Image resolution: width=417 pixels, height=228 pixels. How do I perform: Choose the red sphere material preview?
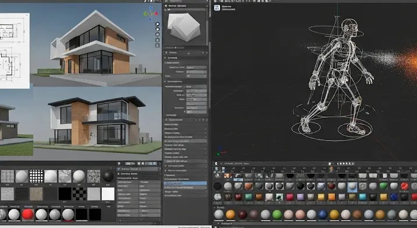pos(27,215)
